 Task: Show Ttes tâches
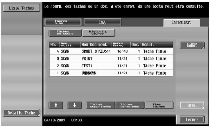159,105
